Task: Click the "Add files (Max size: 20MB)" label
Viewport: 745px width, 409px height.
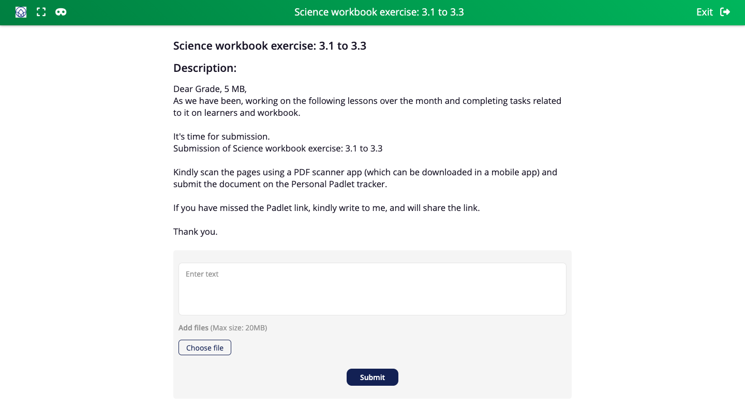Action: point(222,328)
